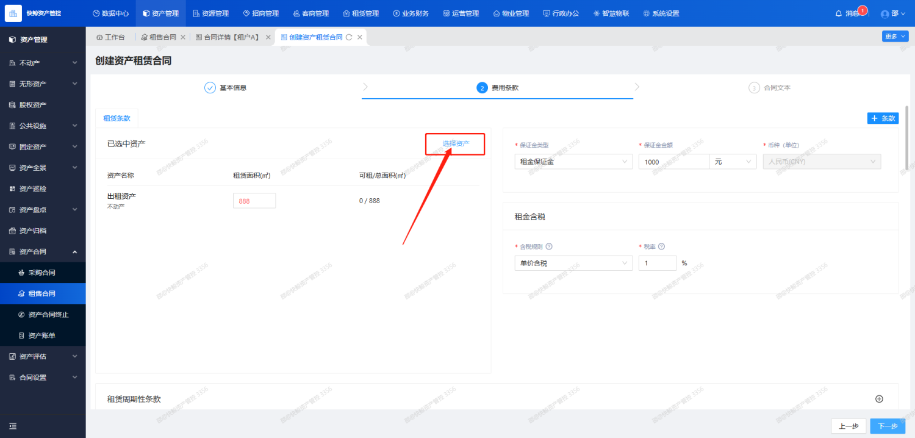Switch to the 租售合同 tab
Viewport: 915px width, 438px height.
click(159, 37)
